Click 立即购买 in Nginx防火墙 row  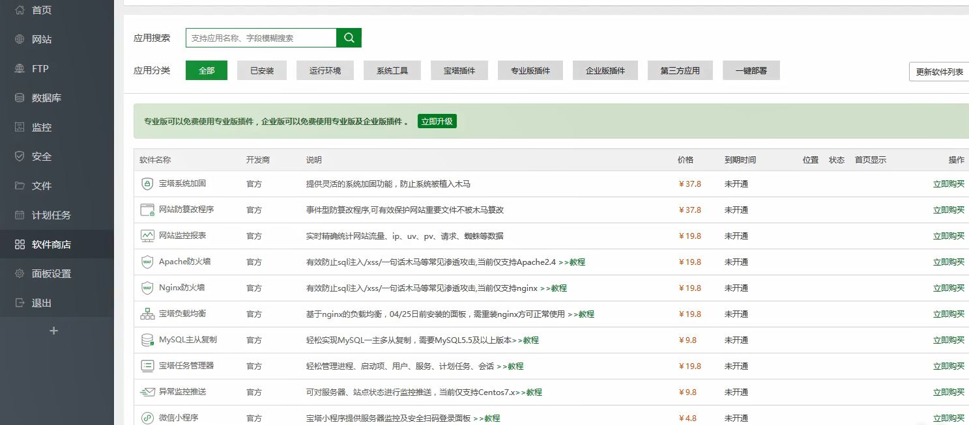pyautogui.click(x=949, y=288)
